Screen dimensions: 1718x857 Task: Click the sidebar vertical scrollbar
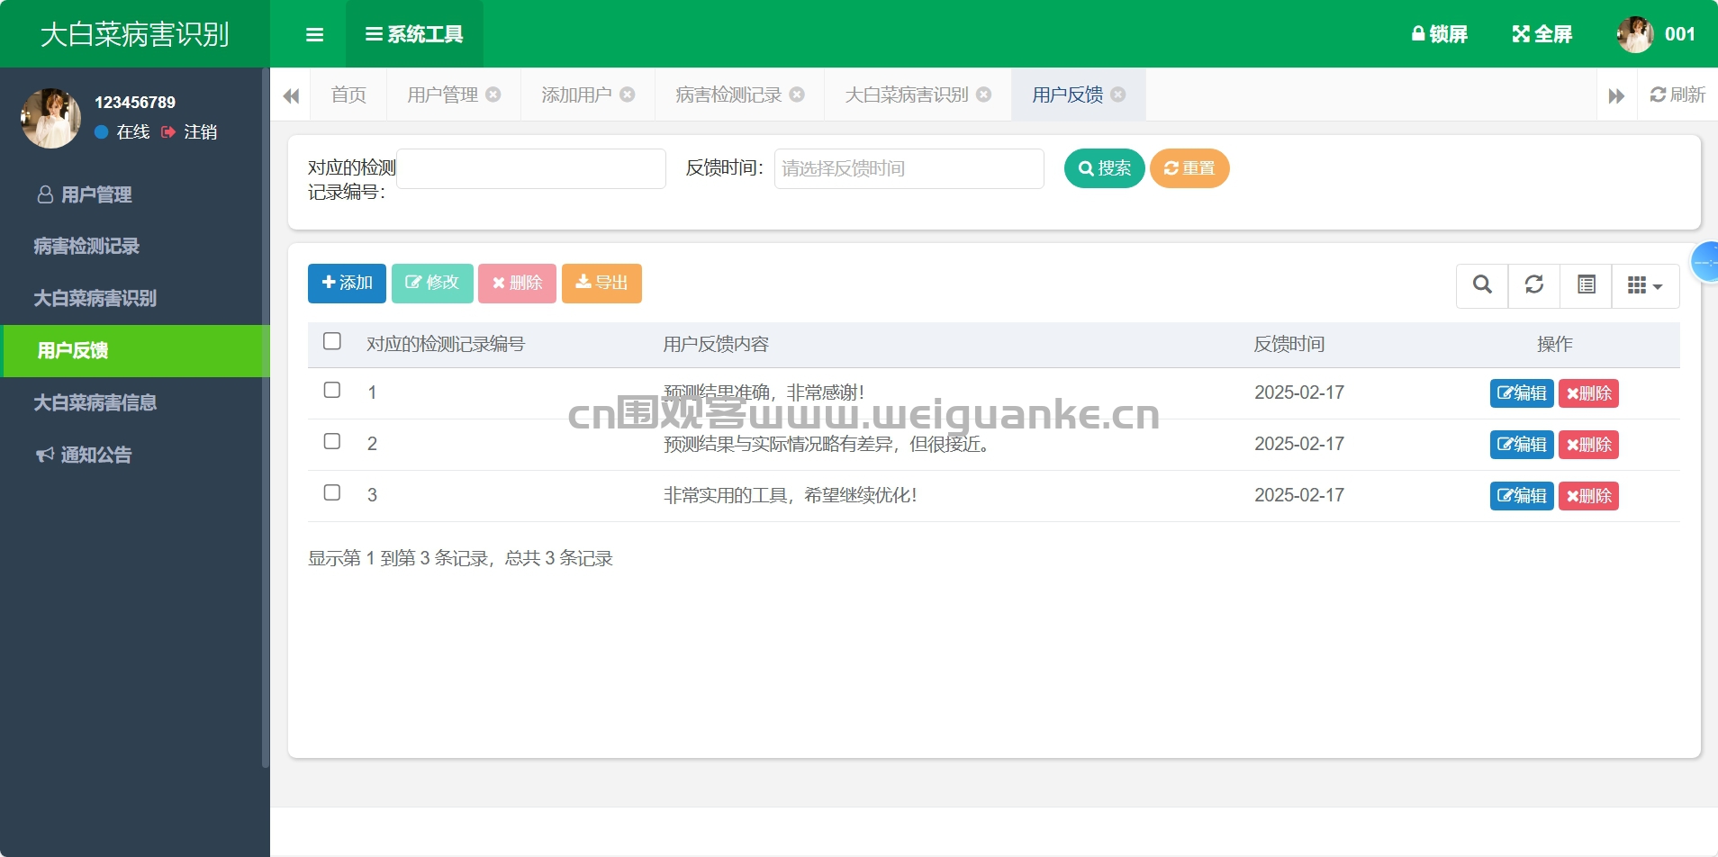[266, 419]
